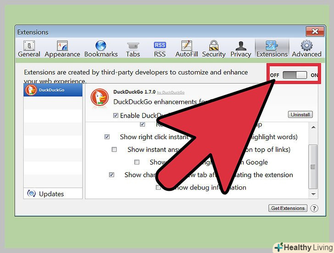Toggle the partially hidden top checkbox in options
This screenshot has width=334, height=253.
(143, 124)
